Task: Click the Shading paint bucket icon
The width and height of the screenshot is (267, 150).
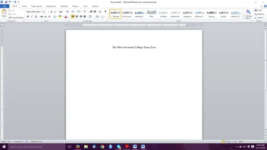Action: point(97,17)
